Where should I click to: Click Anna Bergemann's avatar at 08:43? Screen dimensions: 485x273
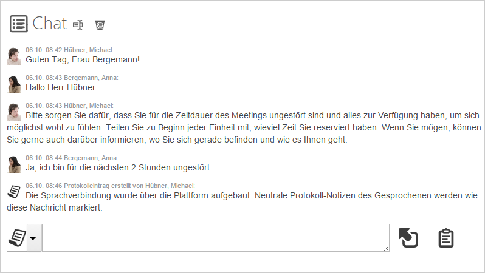(x=14, y=84)
